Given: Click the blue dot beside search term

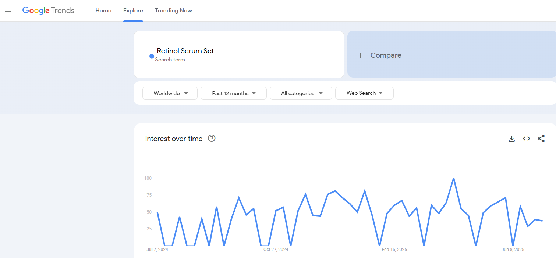Looking at the screenshot, I should (x=152, y=56).
